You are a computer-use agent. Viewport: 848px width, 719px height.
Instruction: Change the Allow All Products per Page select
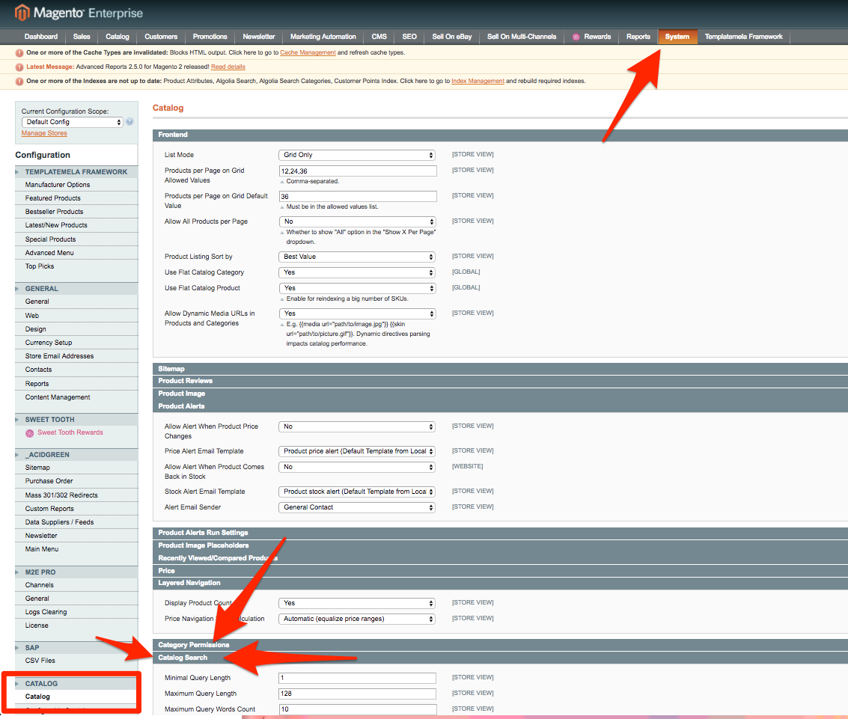tap(357, 221)
